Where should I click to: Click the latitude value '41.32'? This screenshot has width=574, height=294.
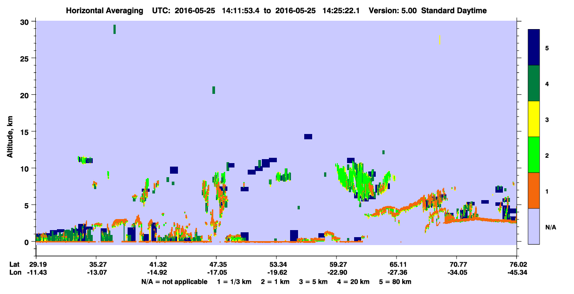(x=156, y=264)
